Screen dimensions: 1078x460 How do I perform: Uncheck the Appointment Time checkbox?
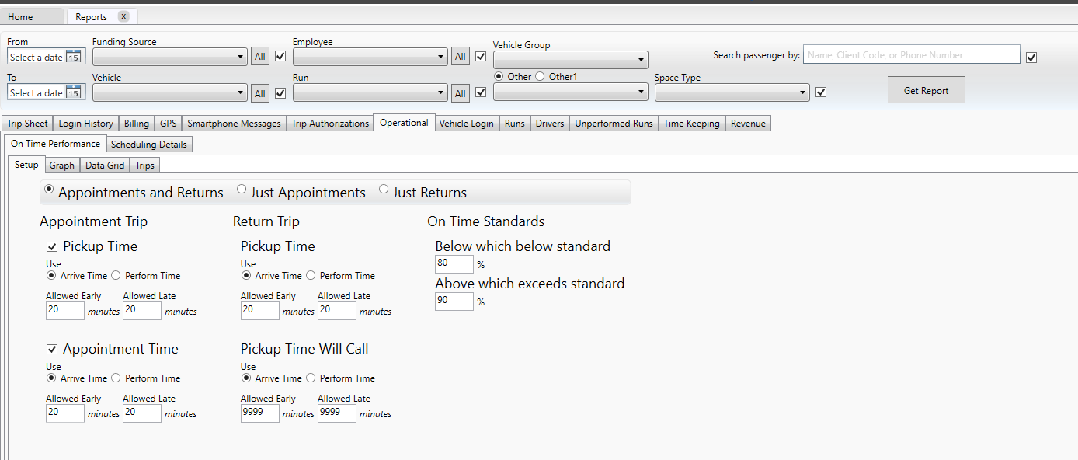coord(52,349)
